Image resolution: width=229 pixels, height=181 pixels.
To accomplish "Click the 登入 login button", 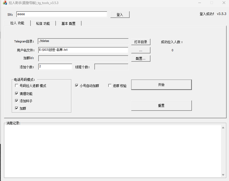I will point(120,15).
